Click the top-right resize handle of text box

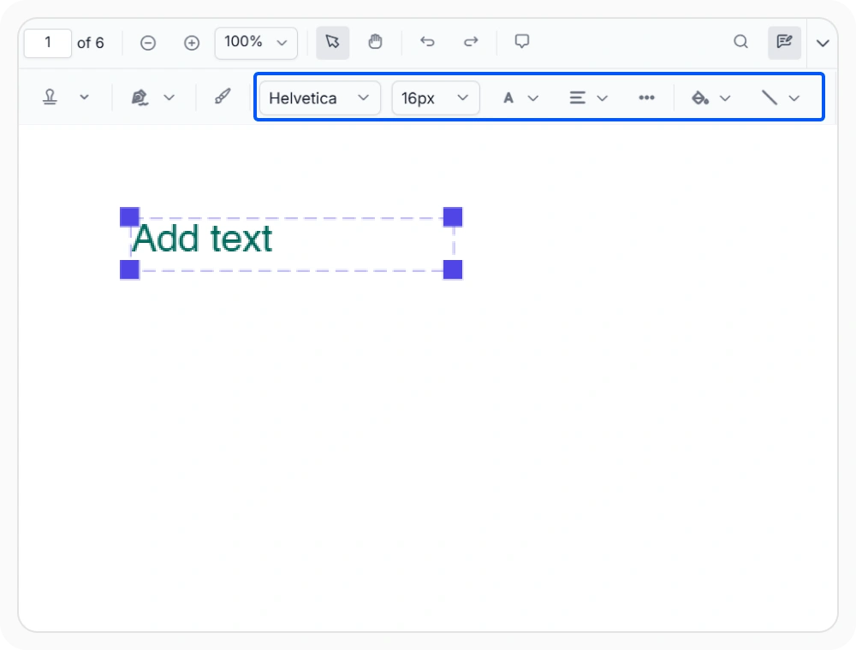tap(453, 217)
